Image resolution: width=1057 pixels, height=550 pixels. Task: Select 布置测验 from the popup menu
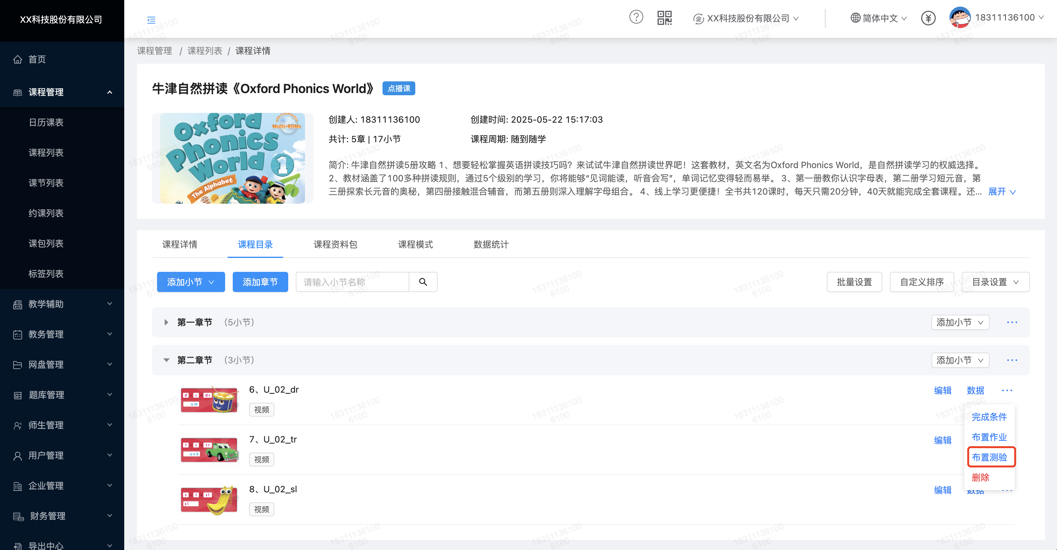989,457
